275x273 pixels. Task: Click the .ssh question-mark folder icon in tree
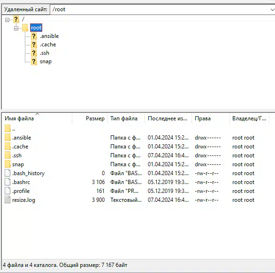34,53
